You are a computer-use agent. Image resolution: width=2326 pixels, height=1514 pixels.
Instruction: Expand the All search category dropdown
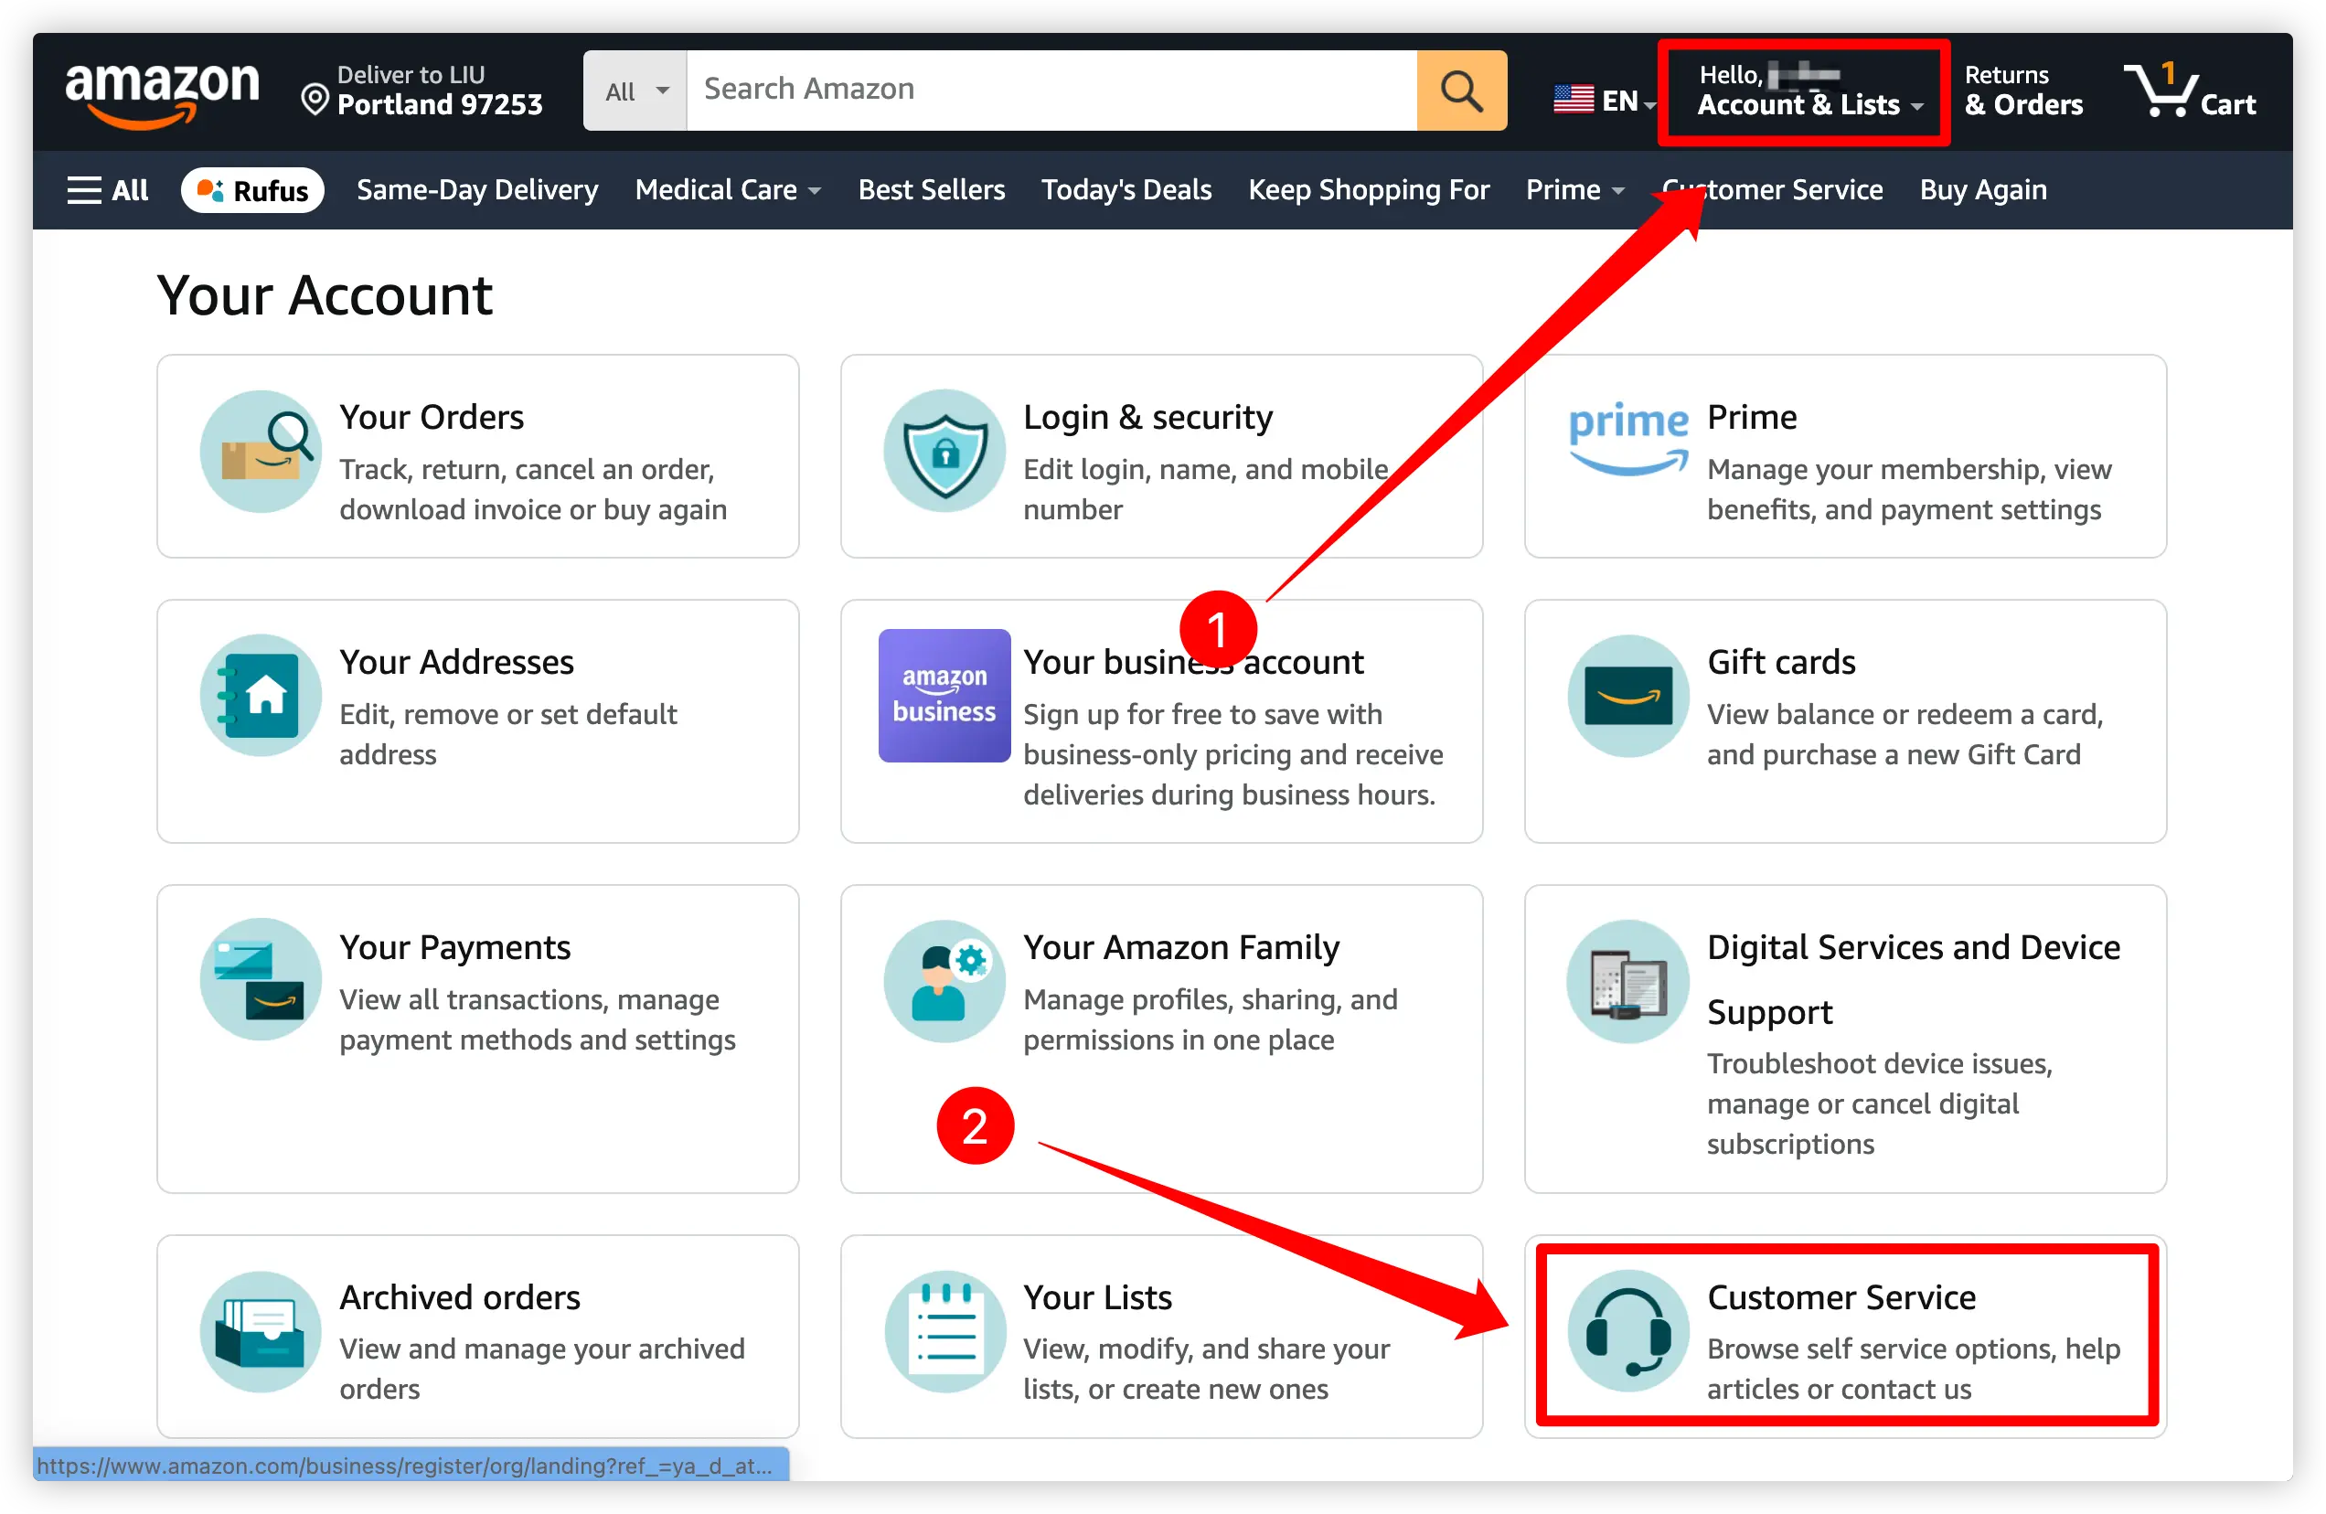click(636, 90)
